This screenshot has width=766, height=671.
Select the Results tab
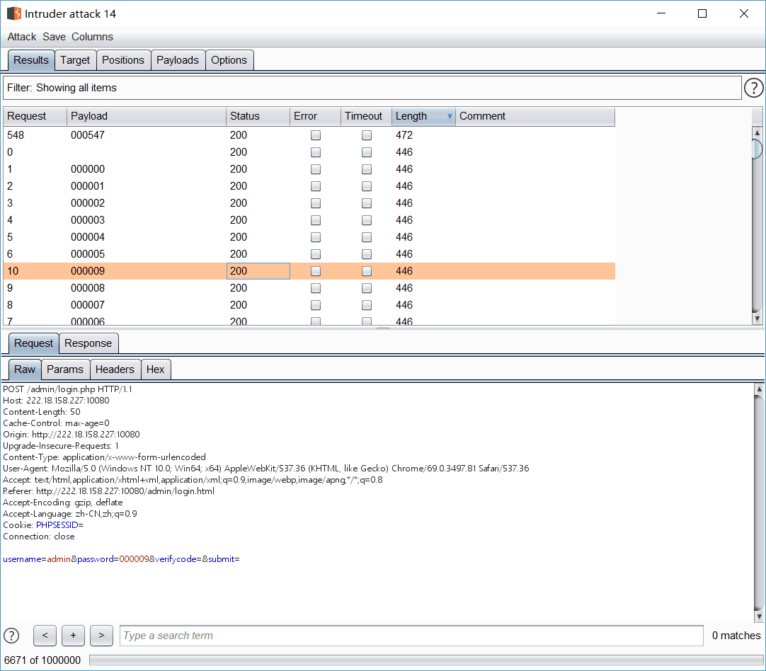[31, 60]
